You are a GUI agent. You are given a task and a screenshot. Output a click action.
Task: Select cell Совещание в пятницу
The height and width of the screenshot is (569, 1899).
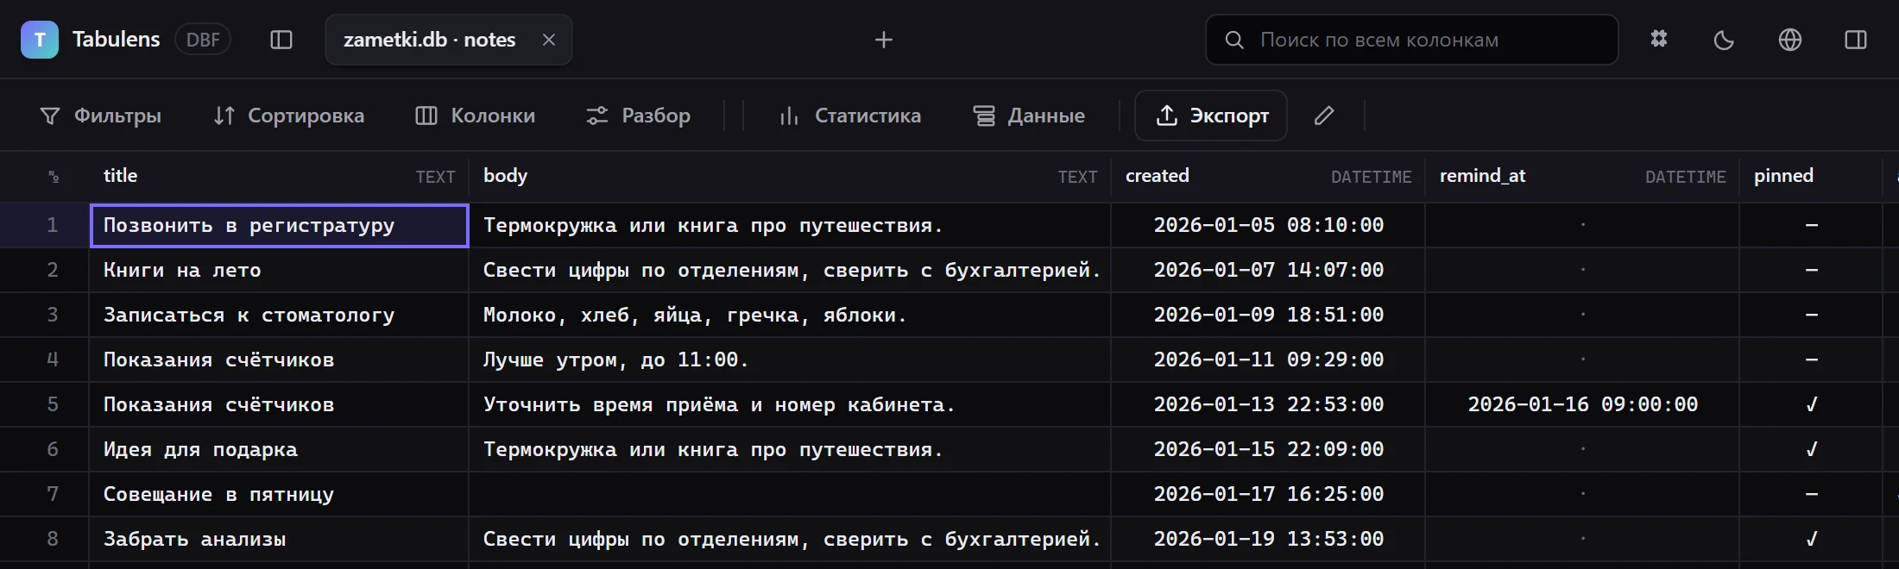pyautogui.click(x=279, y=494)
